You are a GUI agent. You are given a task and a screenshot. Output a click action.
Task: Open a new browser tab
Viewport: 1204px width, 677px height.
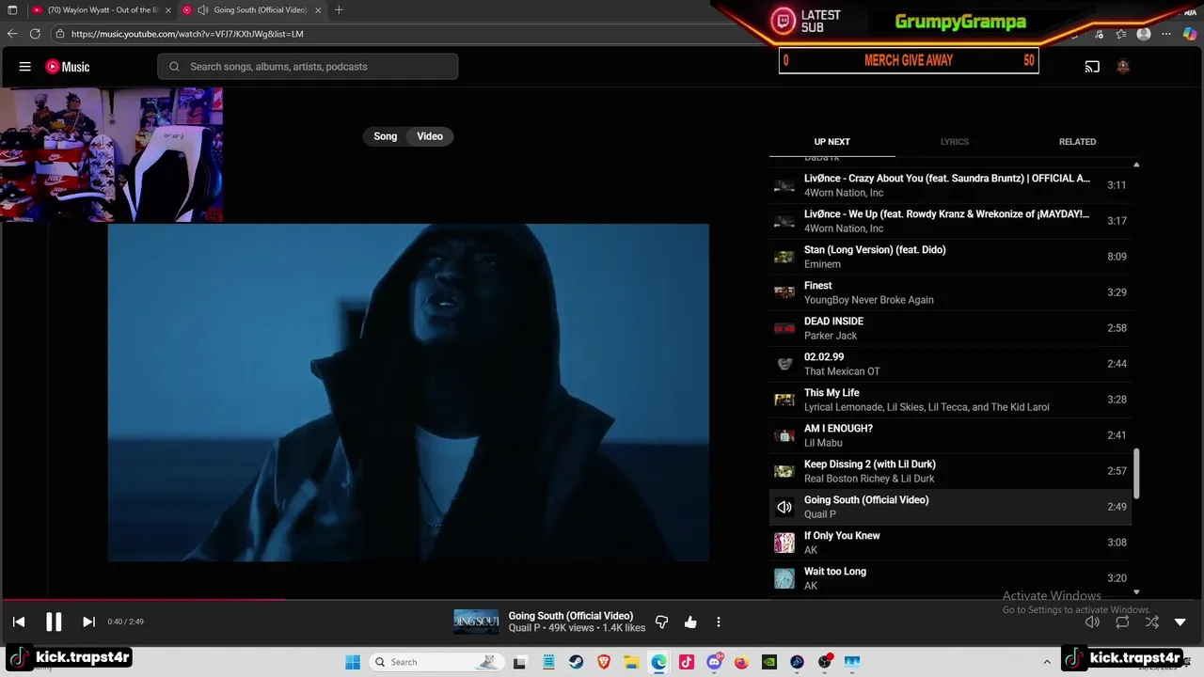(x=339, y=10)
